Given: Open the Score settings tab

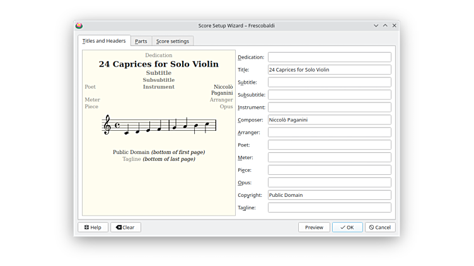Looking at the screenshot, I should click(173, 41).
